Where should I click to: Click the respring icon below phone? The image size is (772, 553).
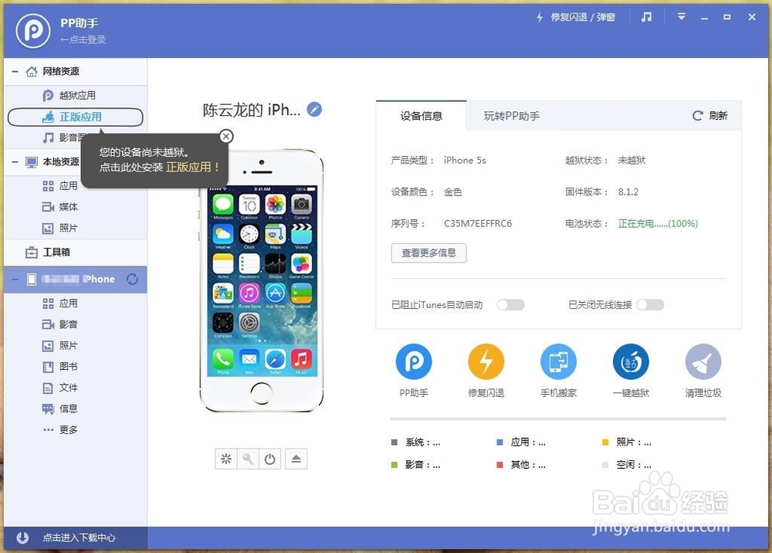click(226, 459)
